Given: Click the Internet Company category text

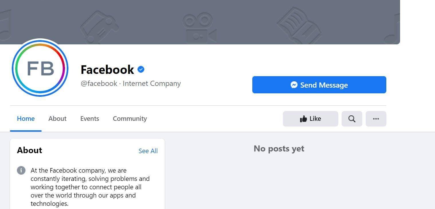Looking at the screenshot, I should pos(151,84).
